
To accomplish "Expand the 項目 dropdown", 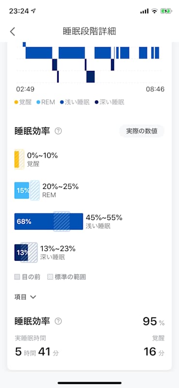I will click(25, 297).
